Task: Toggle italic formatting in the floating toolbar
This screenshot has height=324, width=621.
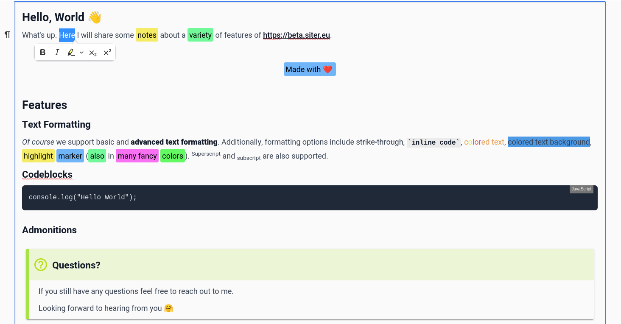Action: click(57, 52)
